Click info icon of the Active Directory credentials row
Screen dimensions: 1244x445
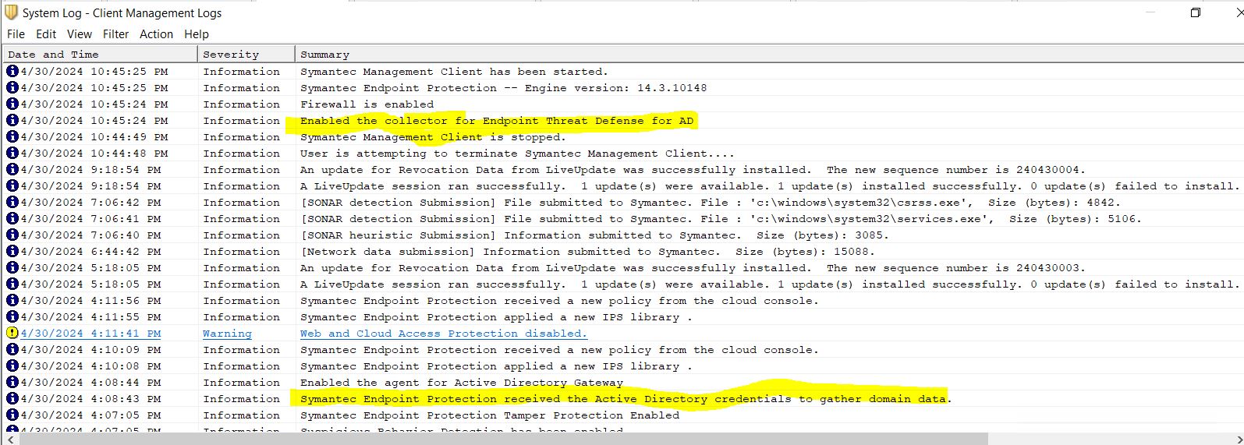[x=12, y=398]
